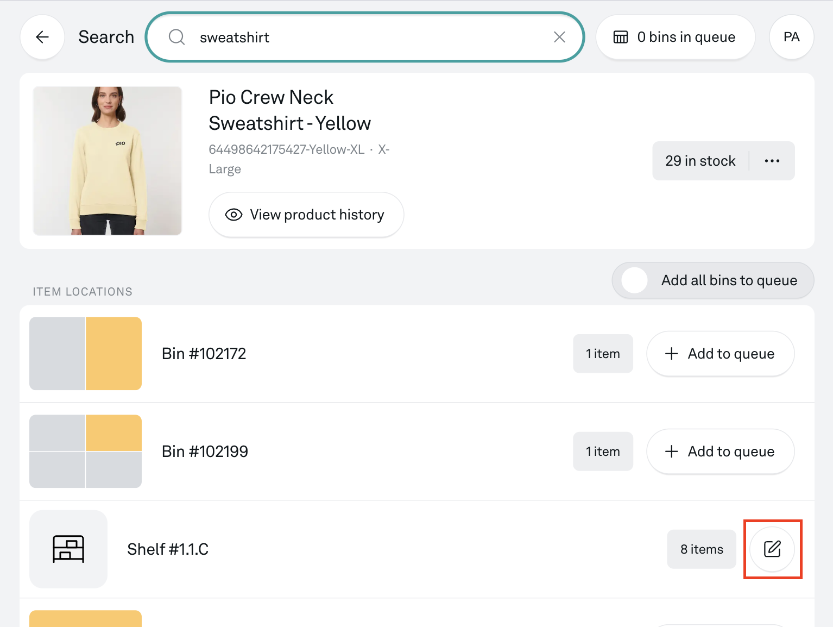Click the 1 item badge for Bin #102199
833x627 pixels.
pyautogui.click(x=603, y=452)
